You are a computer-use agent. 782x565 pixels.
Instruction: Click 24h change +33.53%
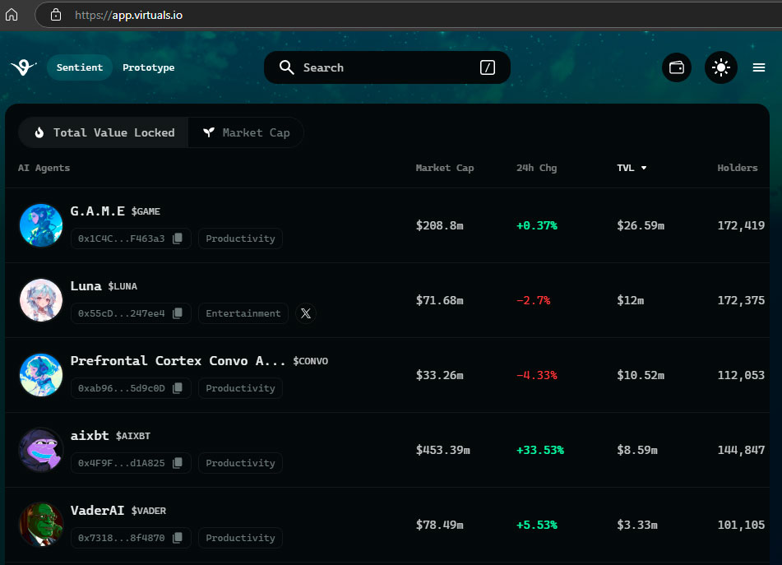click(x=540, y=450)
